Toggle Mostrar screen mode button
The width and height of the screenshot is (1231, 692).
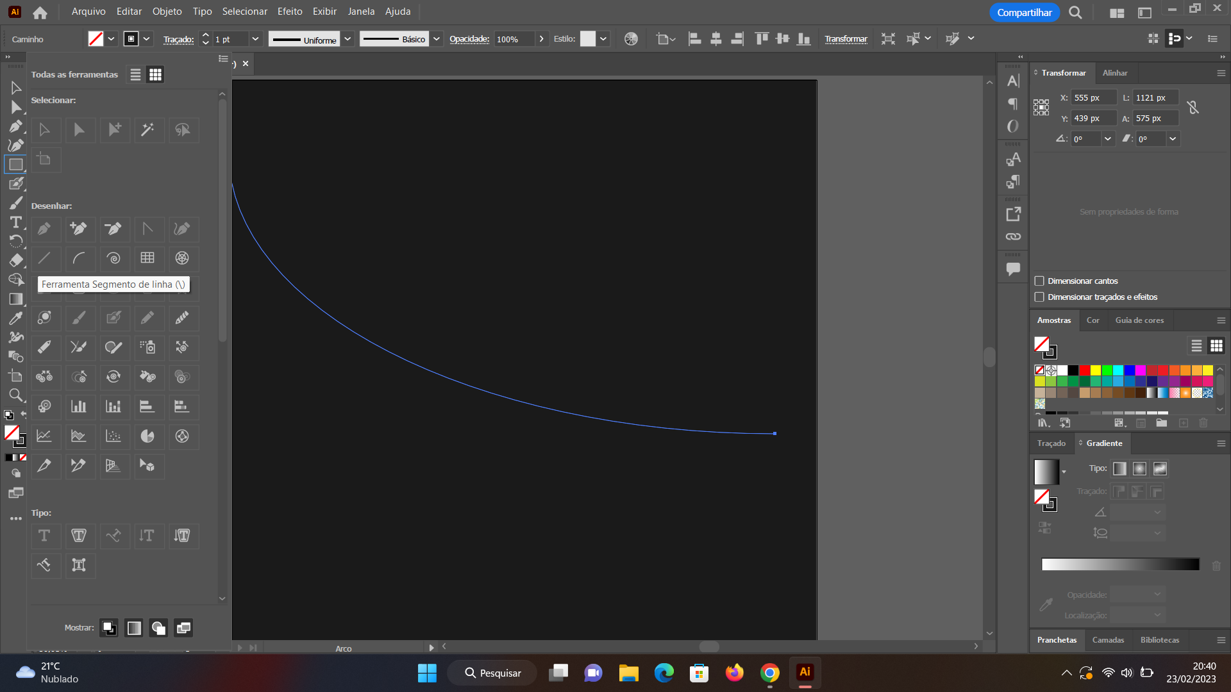[x=183, y=628]
